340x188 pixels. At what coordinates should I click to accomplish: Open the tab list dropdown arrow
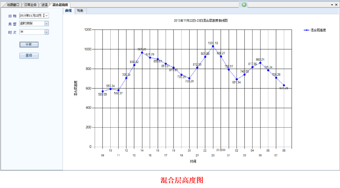coord(332,5)
